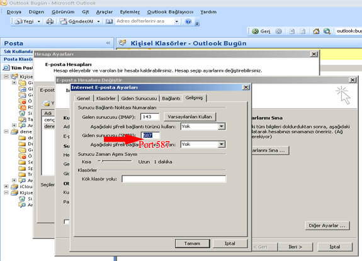Open the address book search dropdown arrow
The image size is (362, 261).
point(177,21)
